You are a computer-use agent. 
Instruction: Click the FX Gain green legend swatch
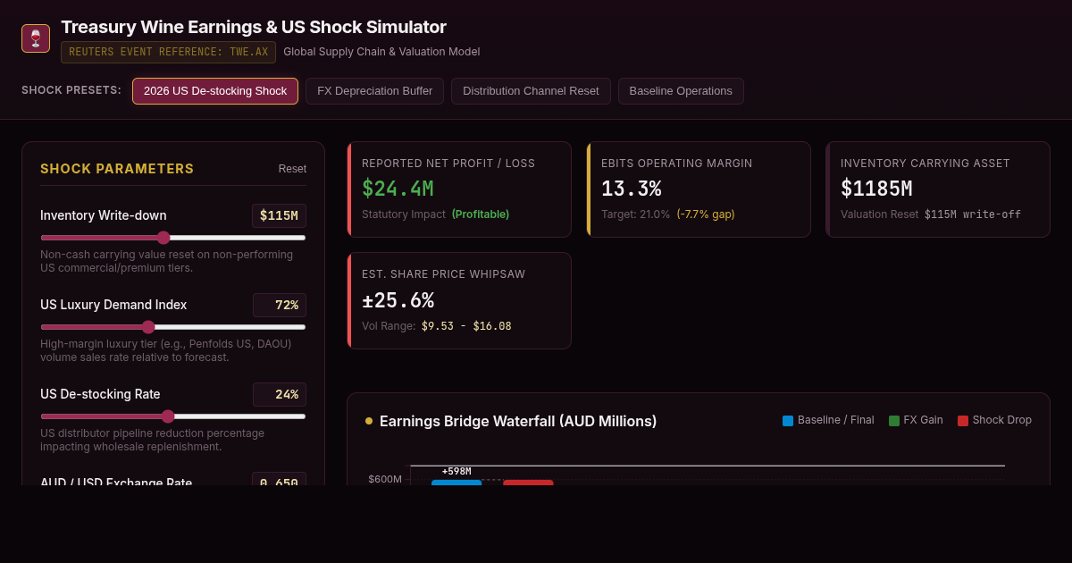tap(894, 421)
